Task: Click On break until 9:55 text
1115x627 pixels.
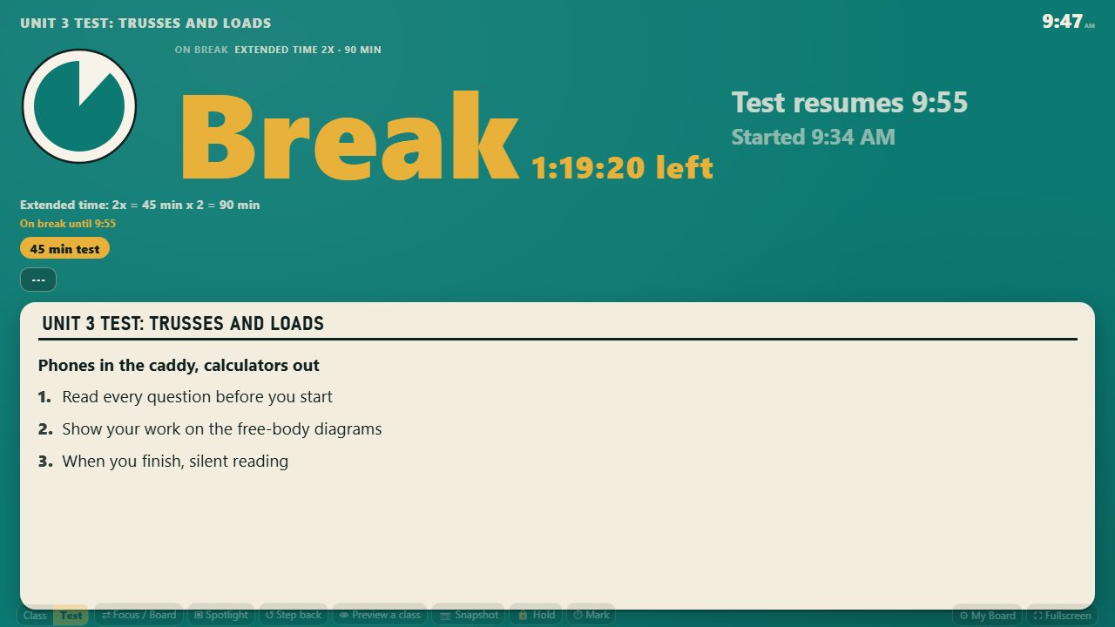Action: coord(68,224)
